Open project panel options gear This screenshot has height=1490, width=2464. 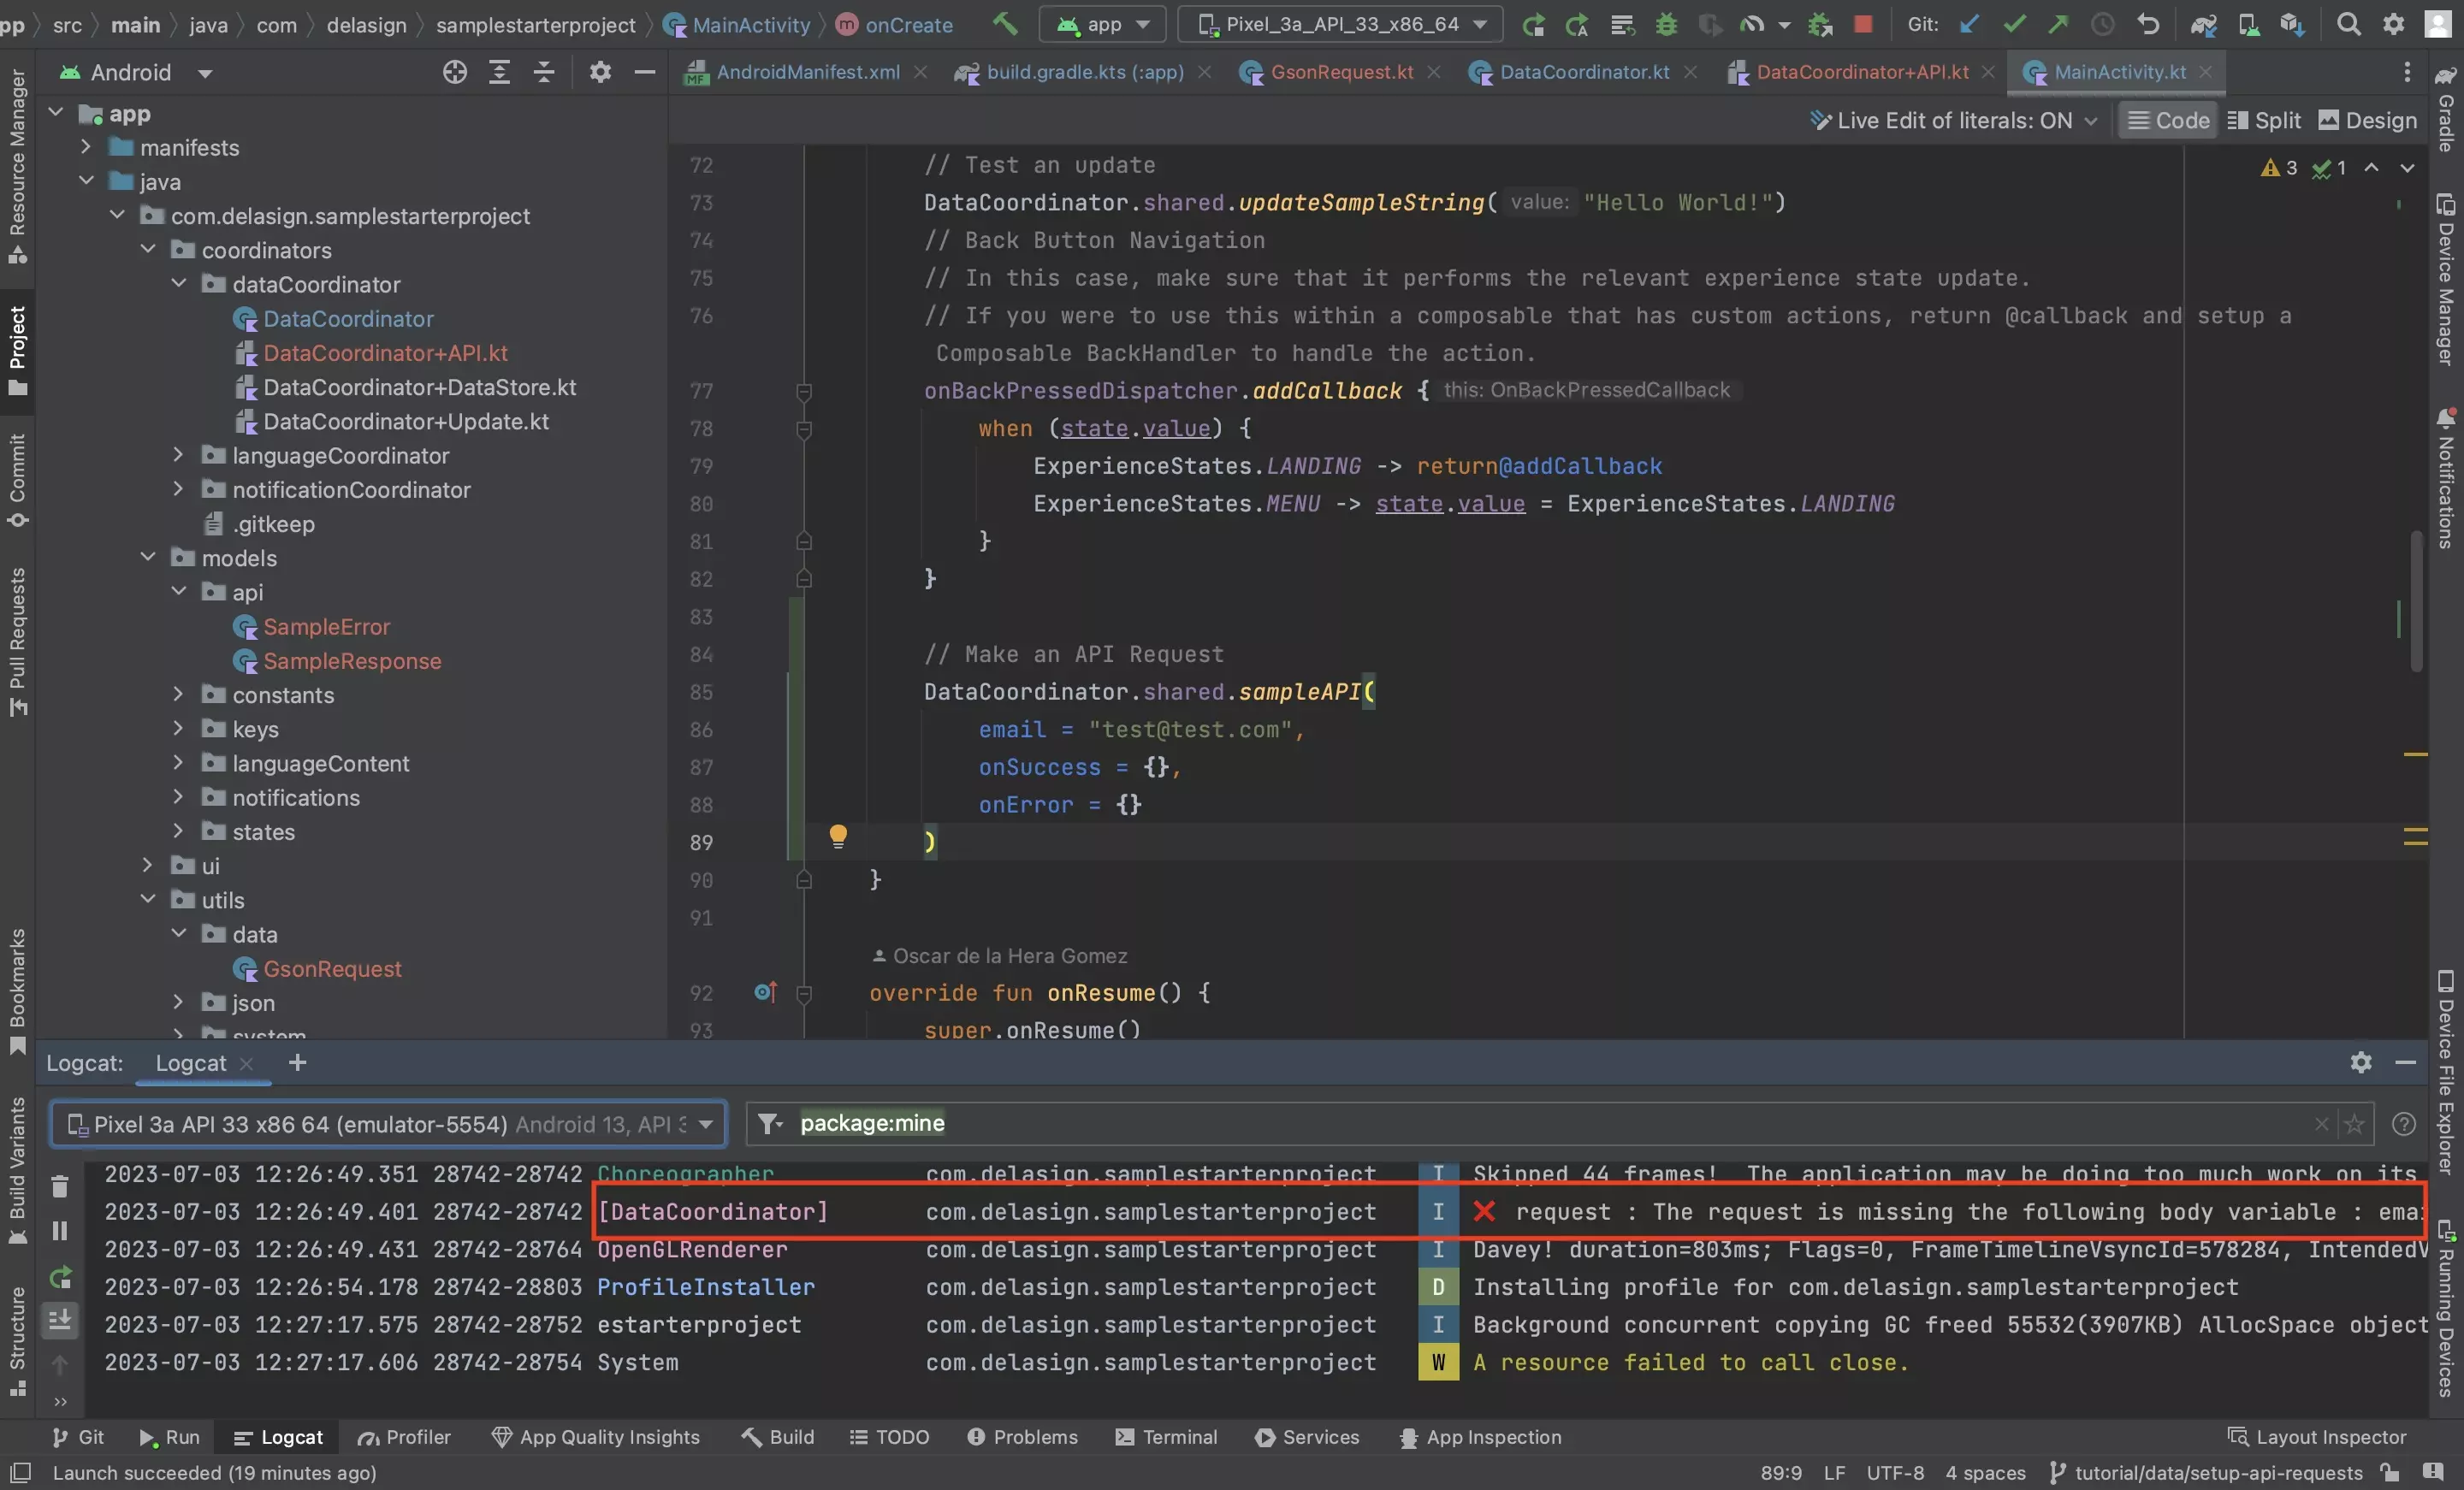(600, 72)
